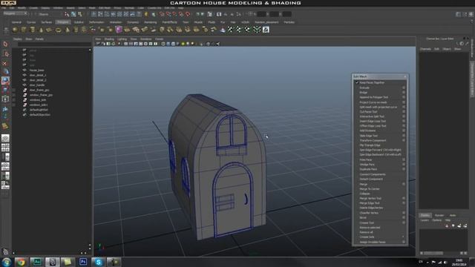
Task: Open the Create UVs menu
Action: tap(154, 8)
